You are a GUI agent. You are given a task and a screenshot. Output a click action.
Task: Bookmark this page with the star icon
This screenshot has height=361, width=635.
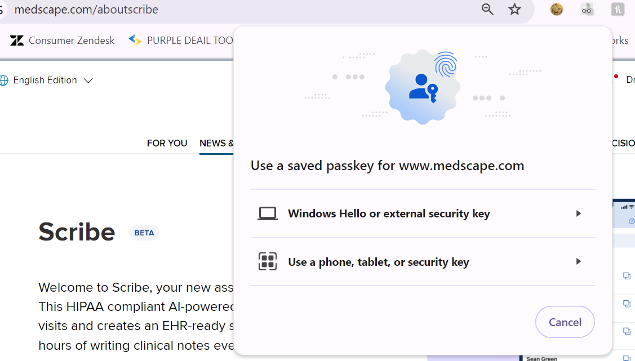[x=514, y=9]
